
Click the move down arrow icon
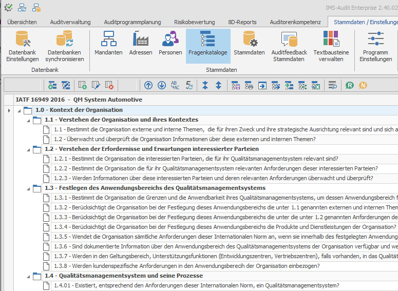click(162, 85)
